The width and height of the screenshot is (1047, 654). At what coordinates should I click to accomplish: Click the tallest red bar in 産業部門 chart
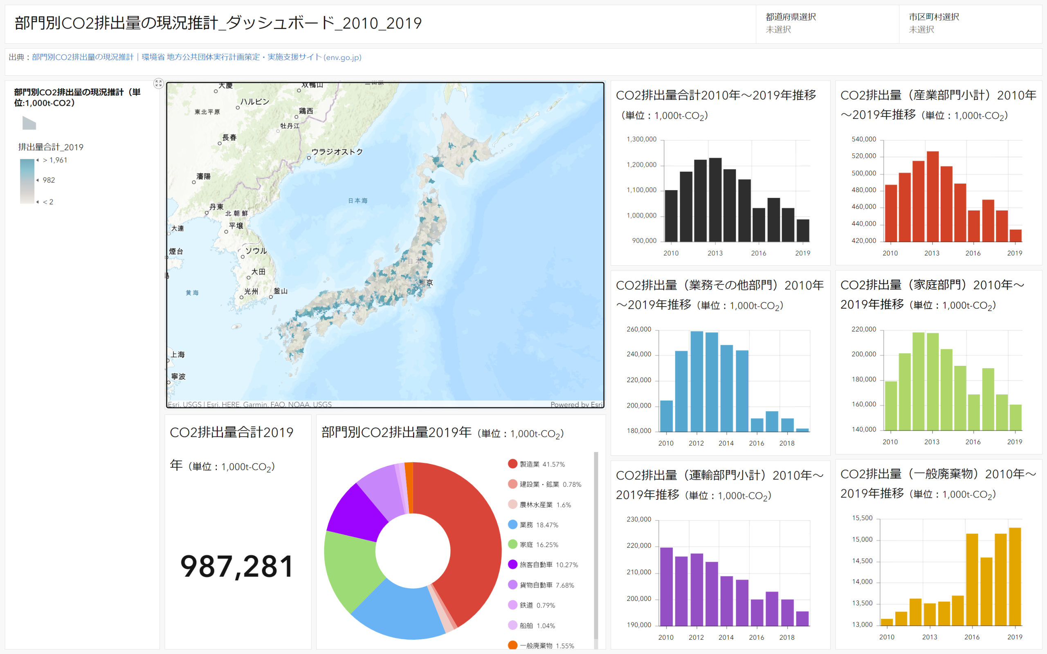pos(932,196)
